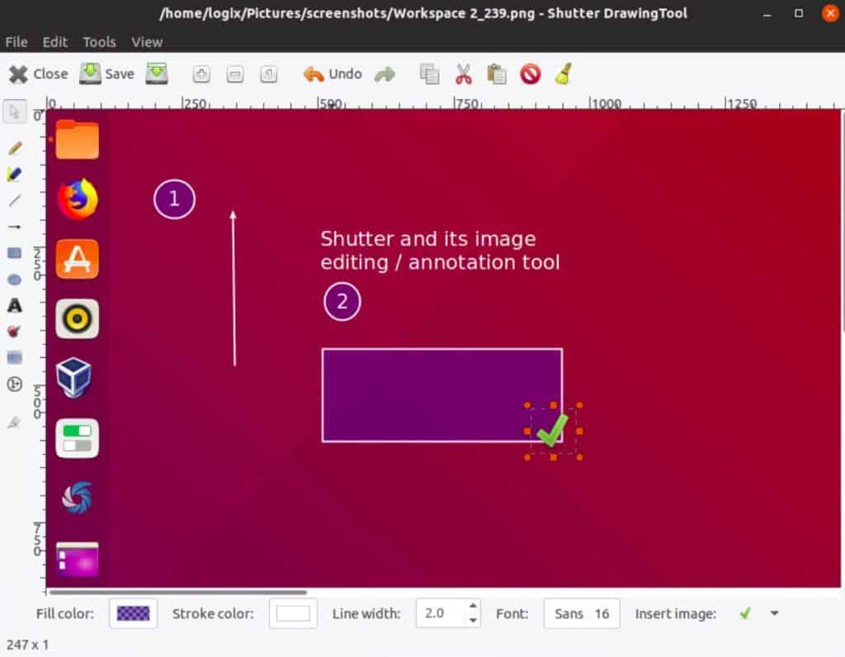Select the pixelize tool
This screenshot has width=845, height=657.
pyautogui.click(x=15, y=358)
